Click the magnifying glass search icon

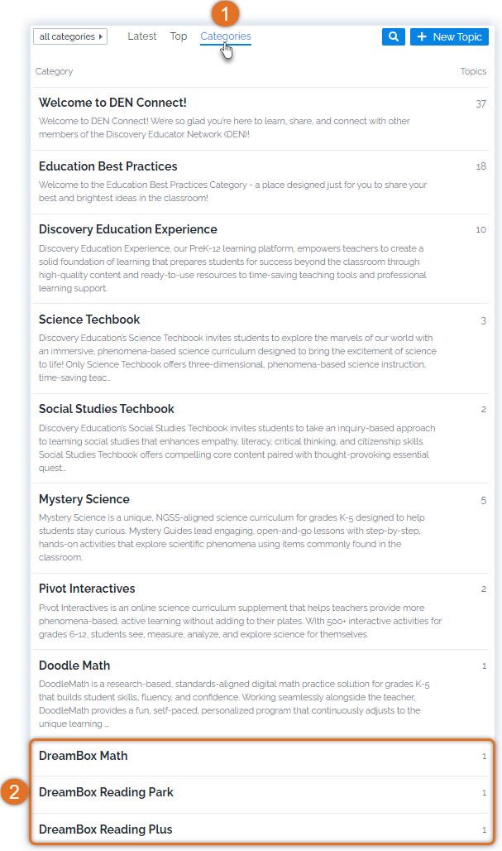coord(393,37)
